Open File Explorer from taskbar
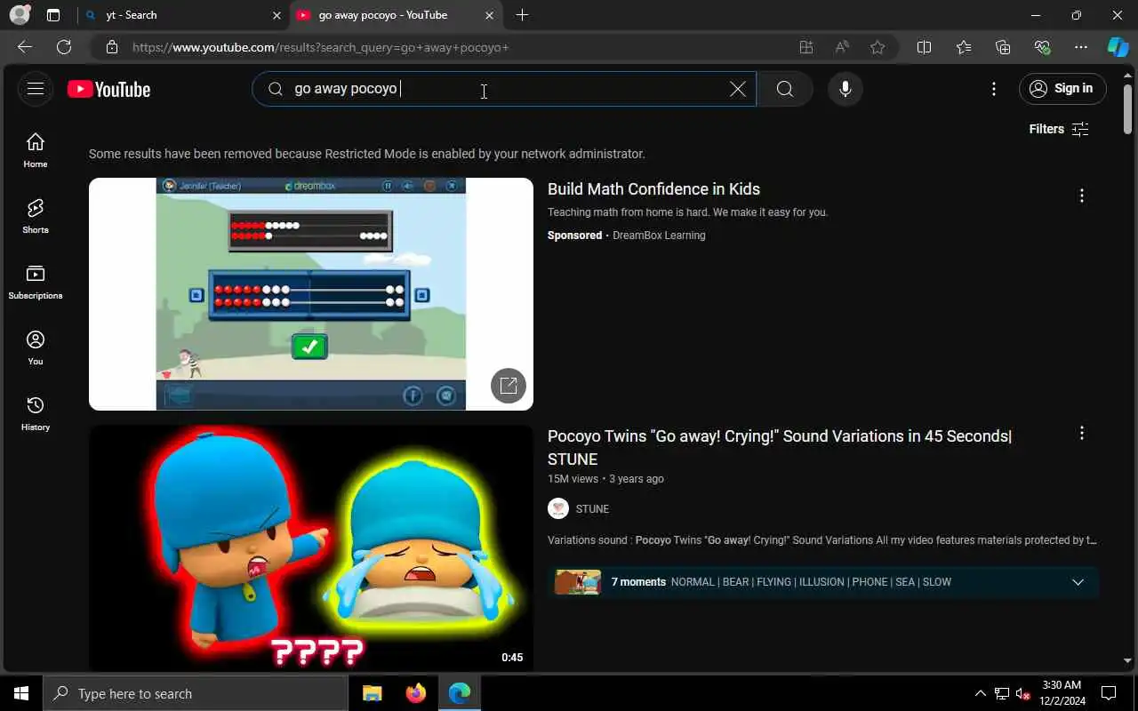Viewport: 1138px width, 711px height. [373, 693]
